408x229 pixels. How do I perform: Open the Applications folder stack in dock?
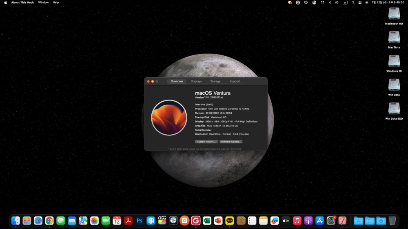pyautogui.click(x=358, y=221)
